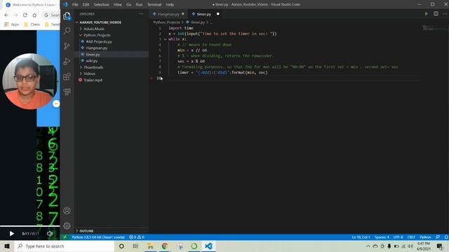The height and width of the screenshot is (252, 449).
Task: Open the Search view in activity bar
Action: coord(67,31)
